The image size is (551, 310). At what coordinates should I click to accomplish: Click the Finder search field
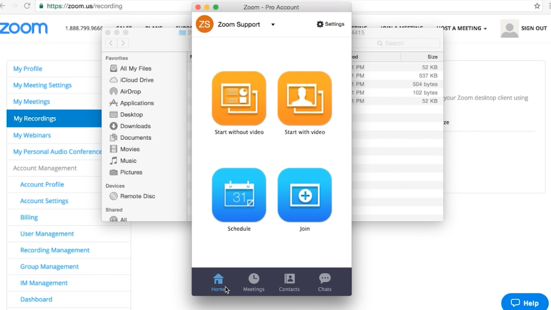point(408,43)
